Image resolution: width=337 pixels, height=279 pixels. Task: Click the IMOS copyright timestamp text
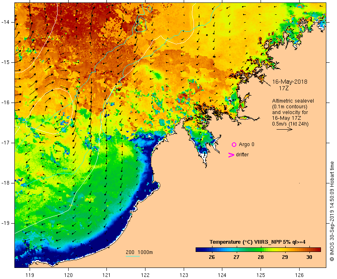pos(332,211)
